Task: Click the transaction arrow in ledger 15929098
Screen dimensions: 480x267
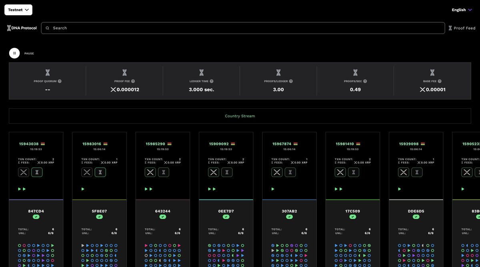Action: (x=400, y=189)
